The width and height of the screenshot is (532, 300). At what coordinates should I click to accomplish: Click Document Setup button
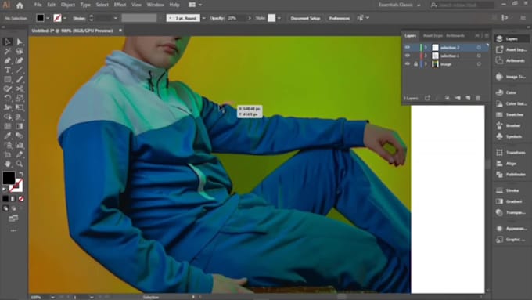(305, 18)
